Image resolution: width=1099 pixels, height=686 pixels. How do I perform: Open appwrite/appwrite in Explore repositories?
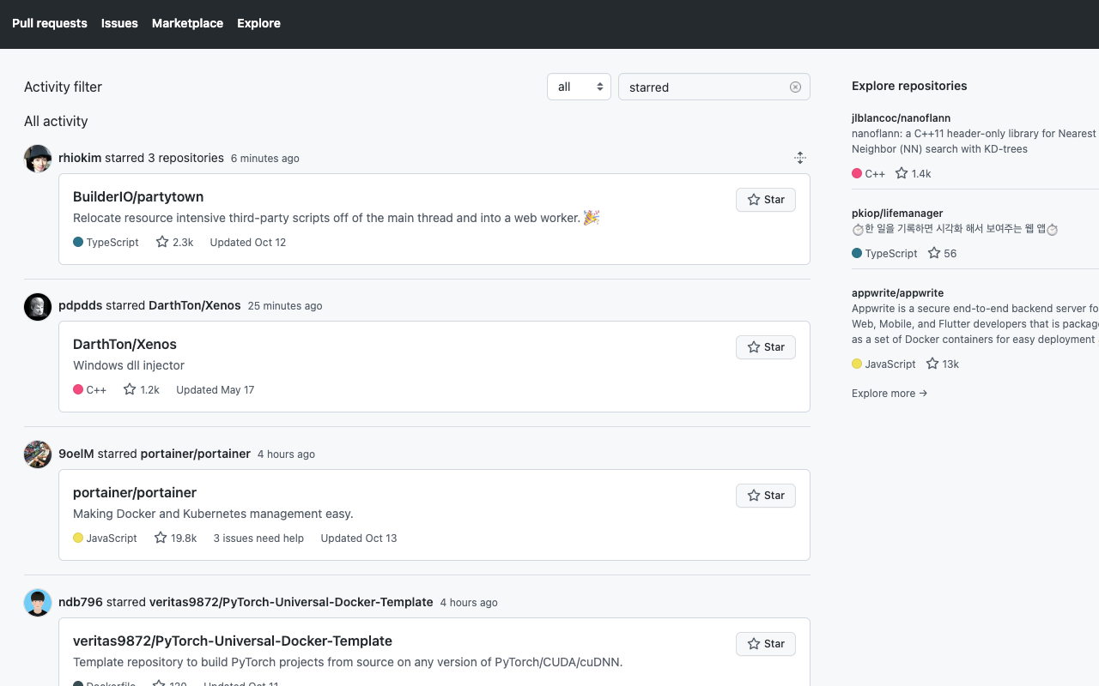(897, 292)
